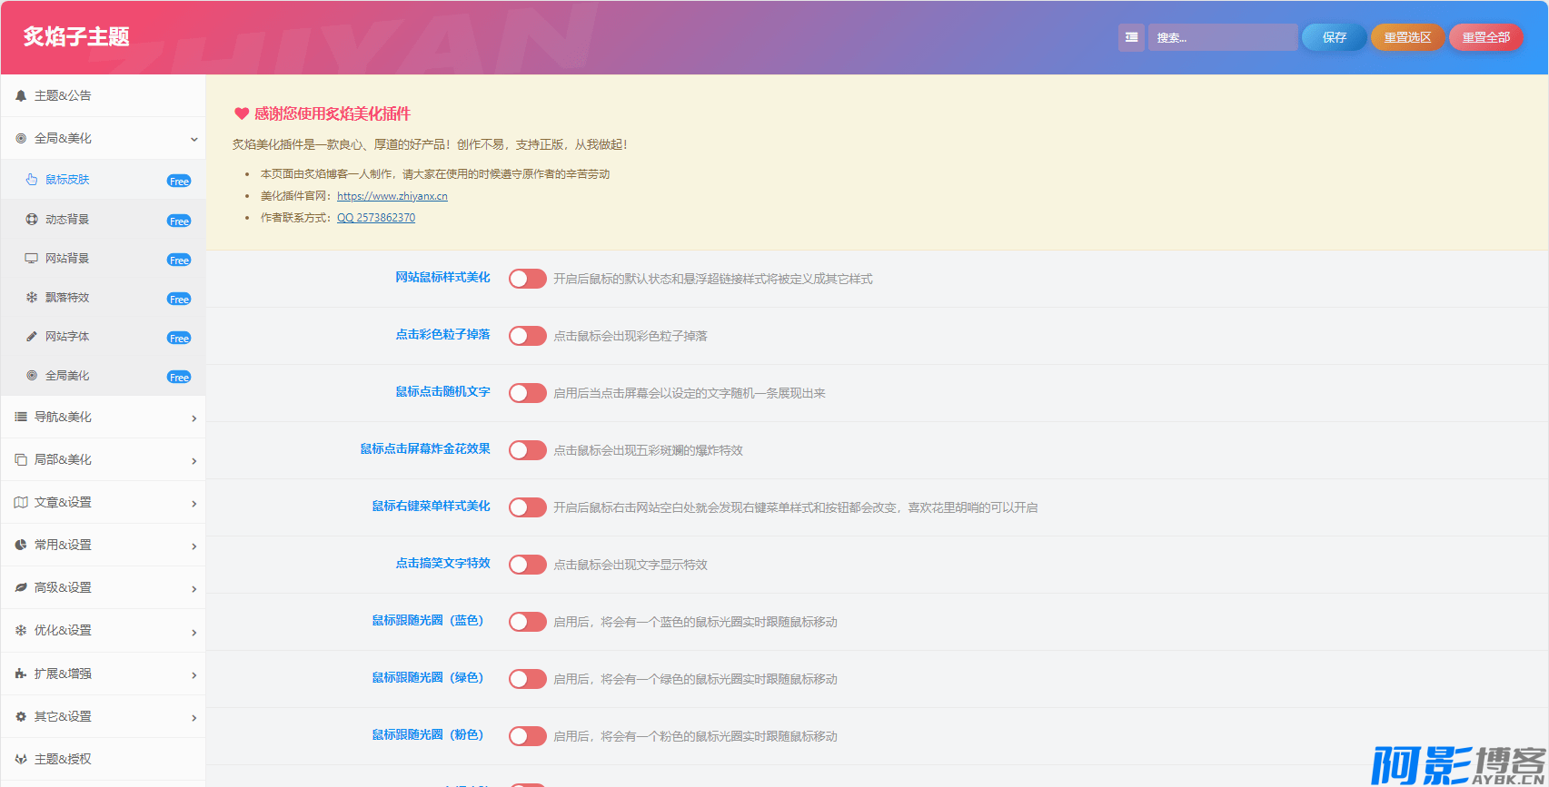Toggle 鼠标跟随光圈（蓝色）switch

[527, 622]
